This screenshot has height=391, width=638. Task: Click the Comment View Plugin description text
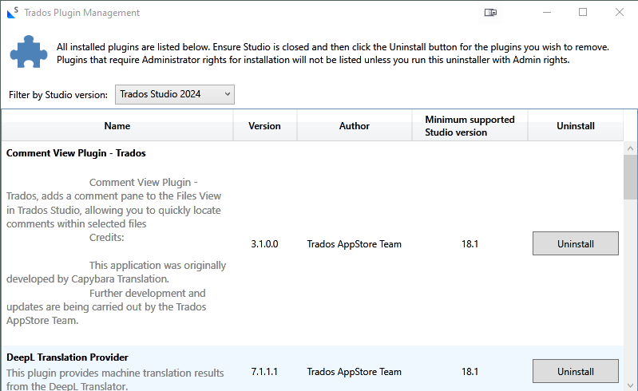[116, 251]
